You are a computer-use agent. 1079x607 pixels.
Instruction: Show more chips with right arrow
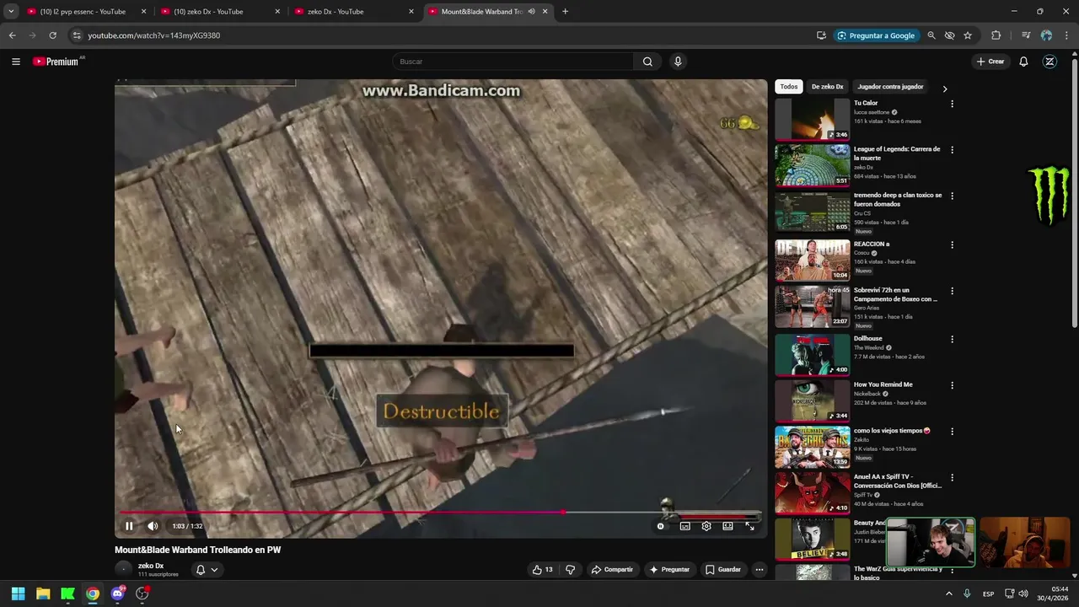point(944,88)
